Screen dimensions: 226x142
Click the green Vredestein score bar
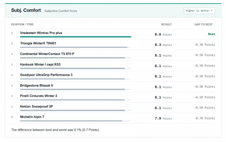(76, 37)
